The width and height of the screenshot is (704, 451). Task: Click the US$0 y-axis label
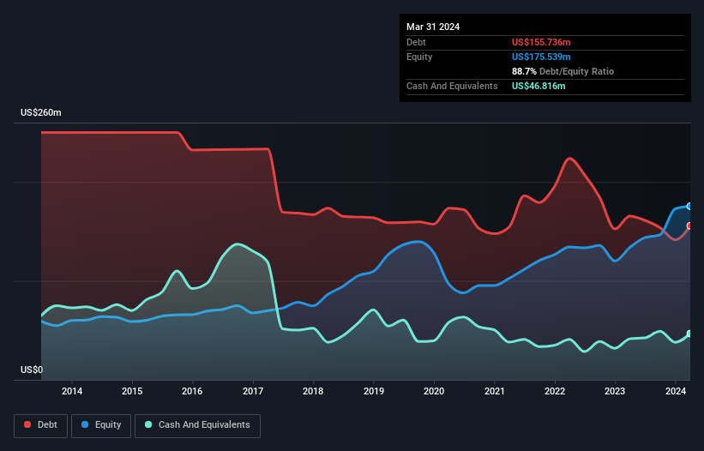[32, 370]
